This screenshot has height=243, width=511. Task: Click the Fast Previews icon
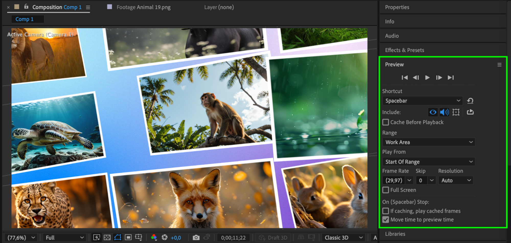pyautogui.click(x=97, y=238)
